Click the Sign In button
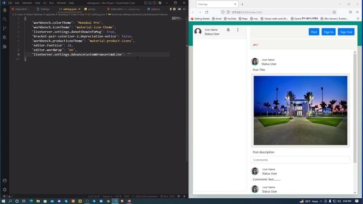 pos(328,32)
